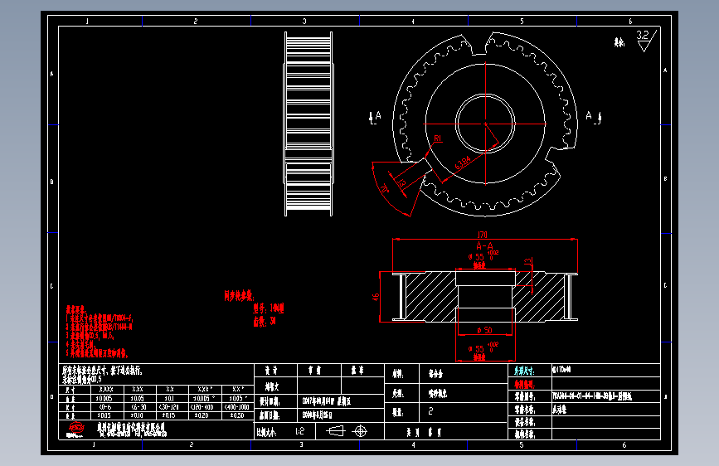Click the empty cell beside the red label

coord(605,384)
